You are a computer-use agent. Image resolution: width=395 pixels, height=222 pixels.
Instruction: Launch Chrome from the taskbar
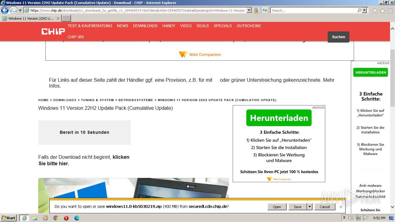[x=56, y=218]
